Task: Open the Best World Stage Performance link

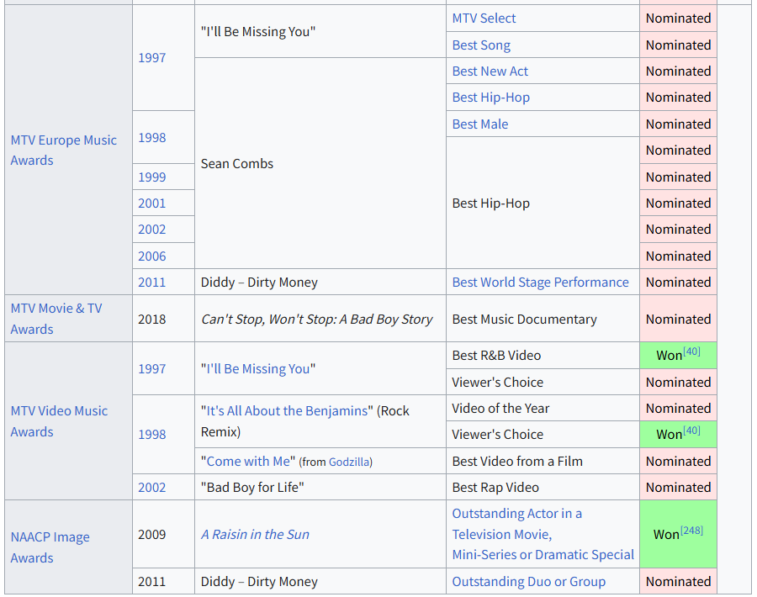Action: click(540, 282)
